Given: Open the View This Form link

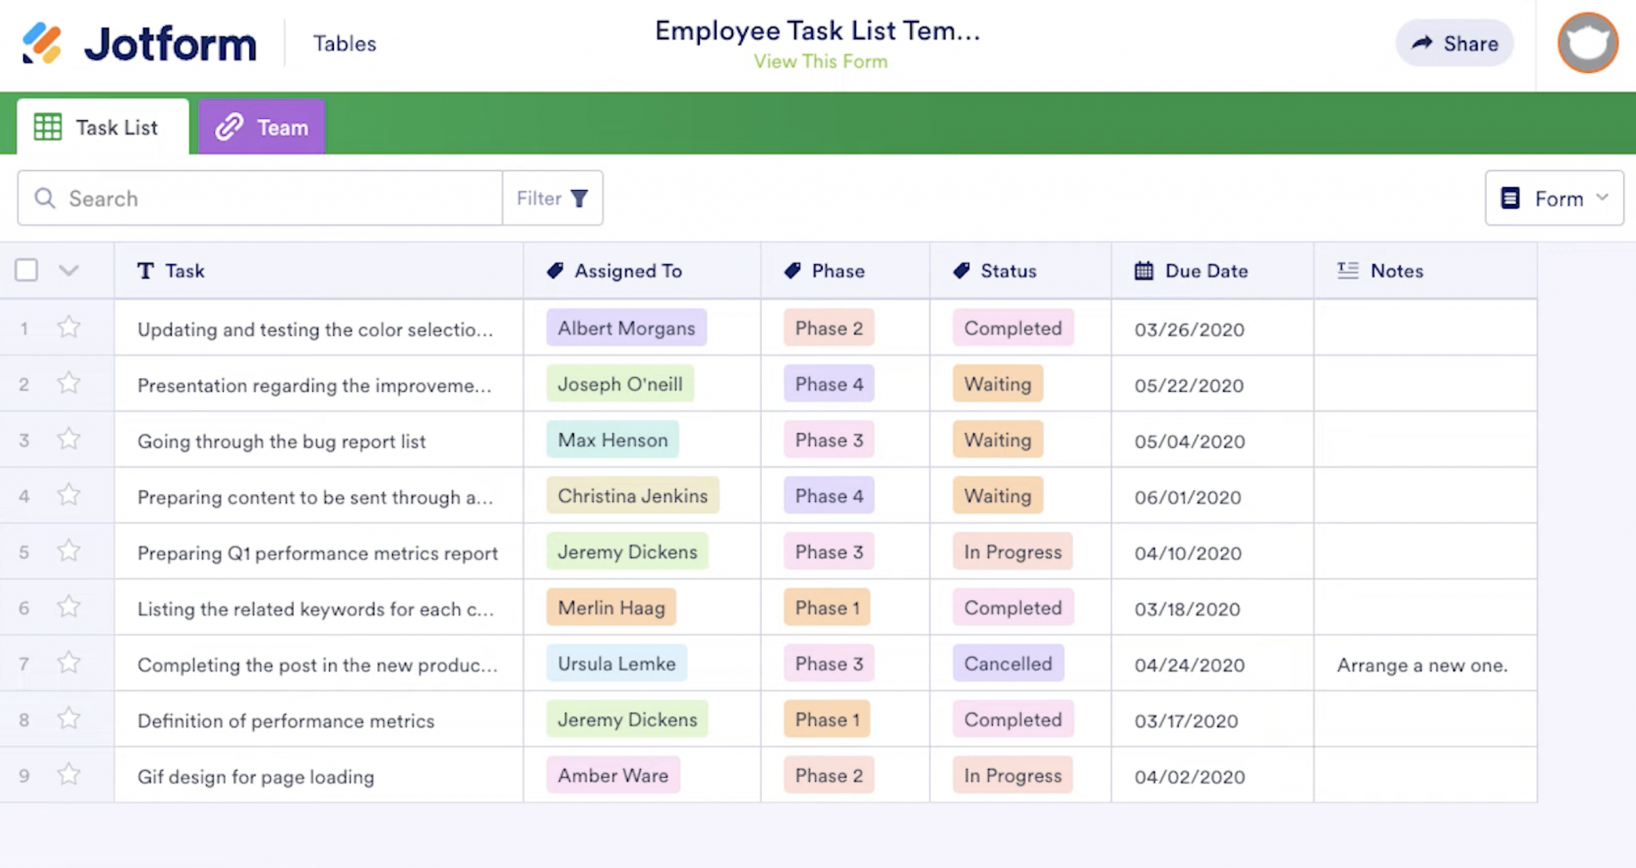Looking at the screenshot, I should [x=820, y=62].
